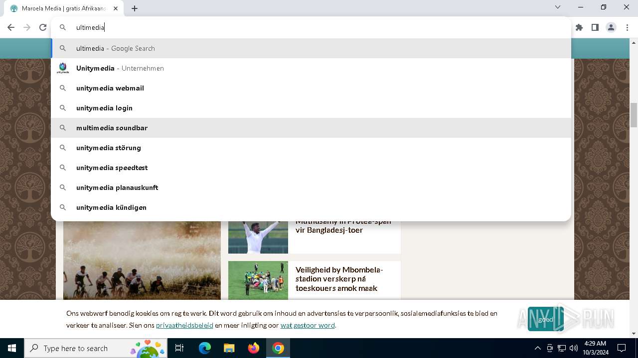Open the Mbombela stadium article thumbnail

point(258,280)
